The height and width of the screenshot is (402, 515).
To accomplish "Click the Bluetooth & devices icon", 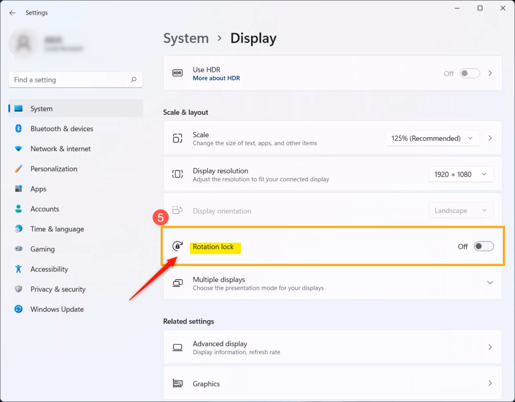I will [x=19, y=129].
